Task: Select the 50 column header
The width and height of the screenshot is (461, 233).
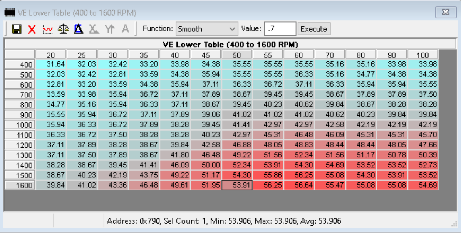Action: coord(236,55)
